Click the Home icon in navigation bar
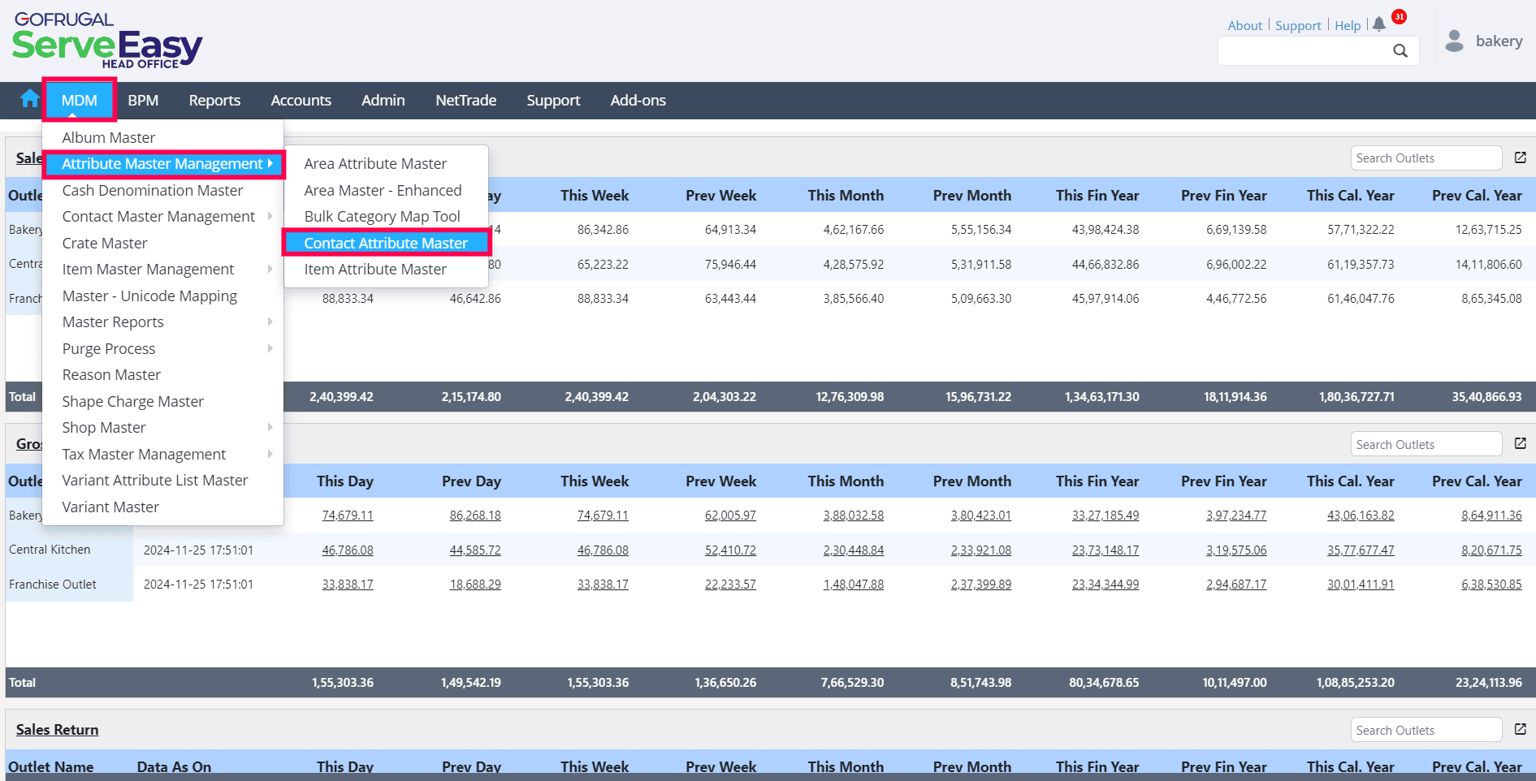The image size is (1536, 781). point(30,100)
